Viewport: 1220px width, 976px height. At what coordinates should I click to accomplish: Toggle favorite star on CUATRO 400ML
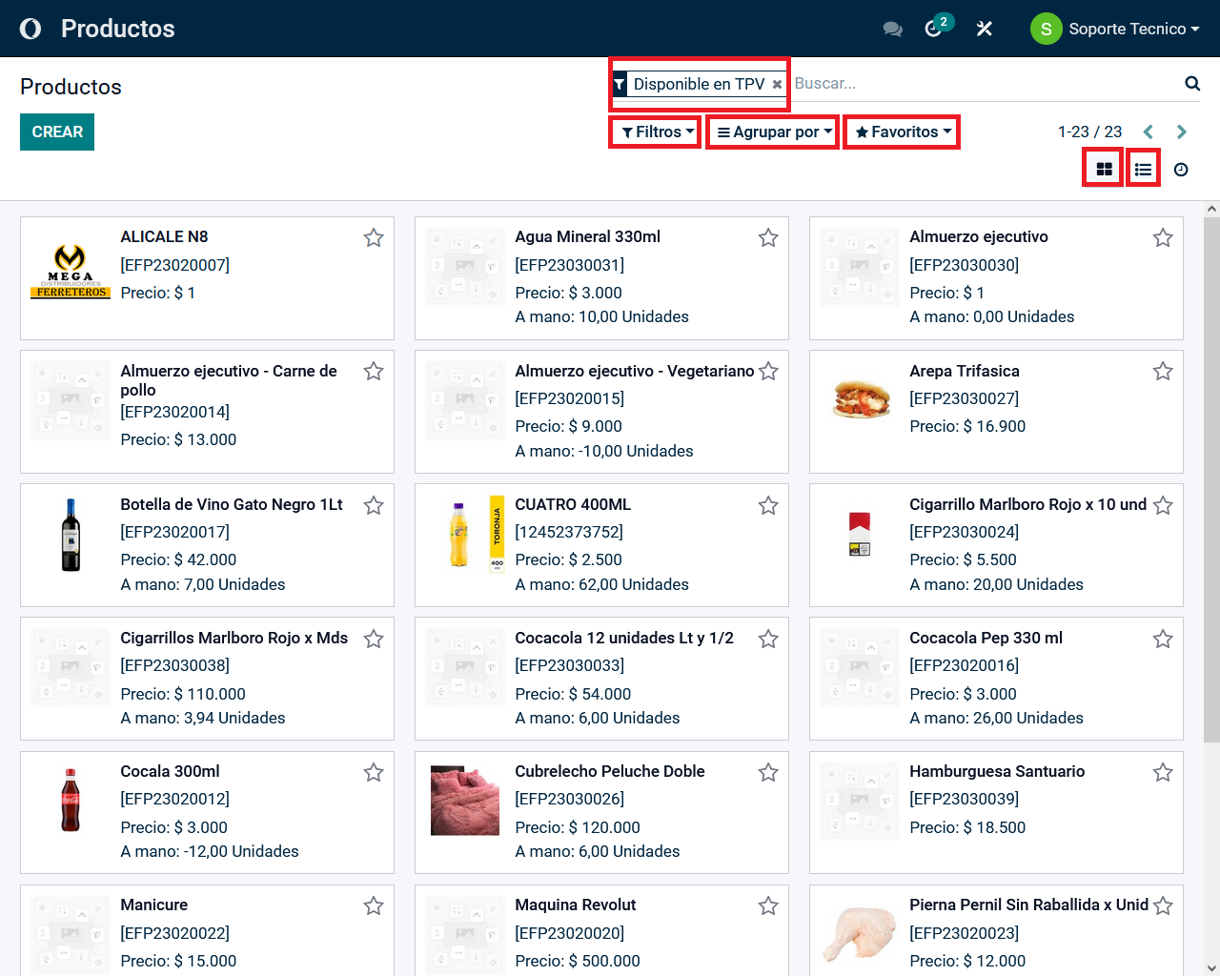coord(768,505)
